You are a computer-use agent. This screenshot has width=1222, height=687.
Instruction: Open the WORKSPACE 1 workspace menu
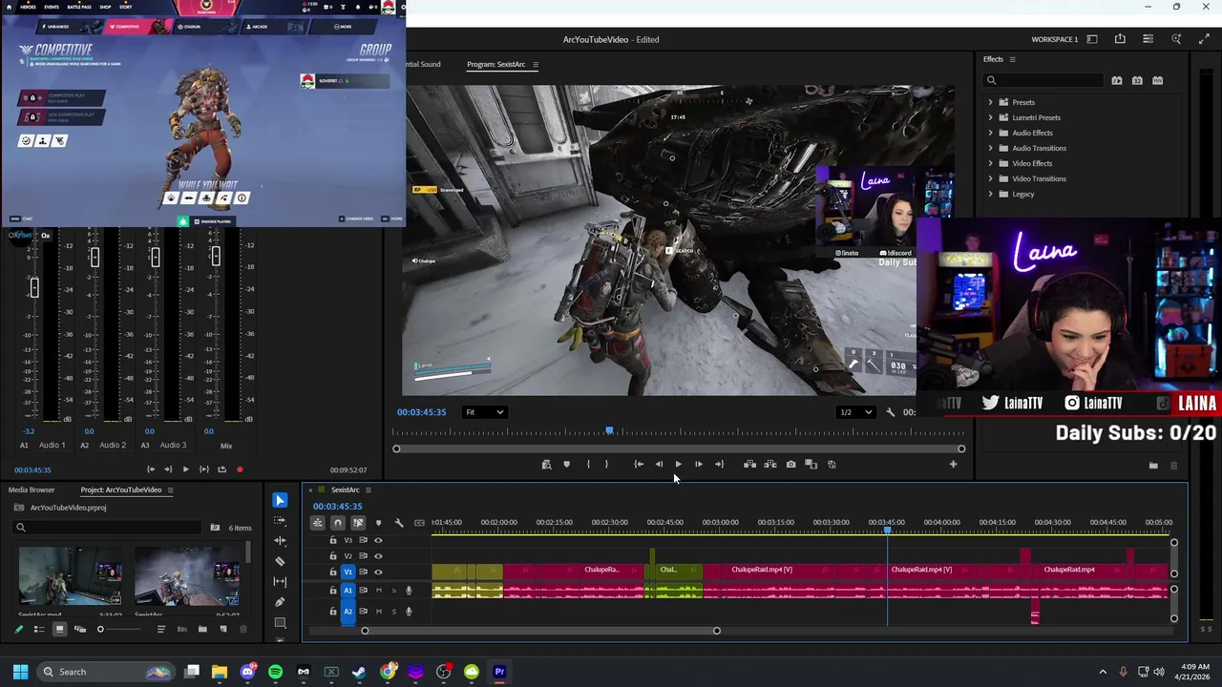click(x=1054, y=39)
